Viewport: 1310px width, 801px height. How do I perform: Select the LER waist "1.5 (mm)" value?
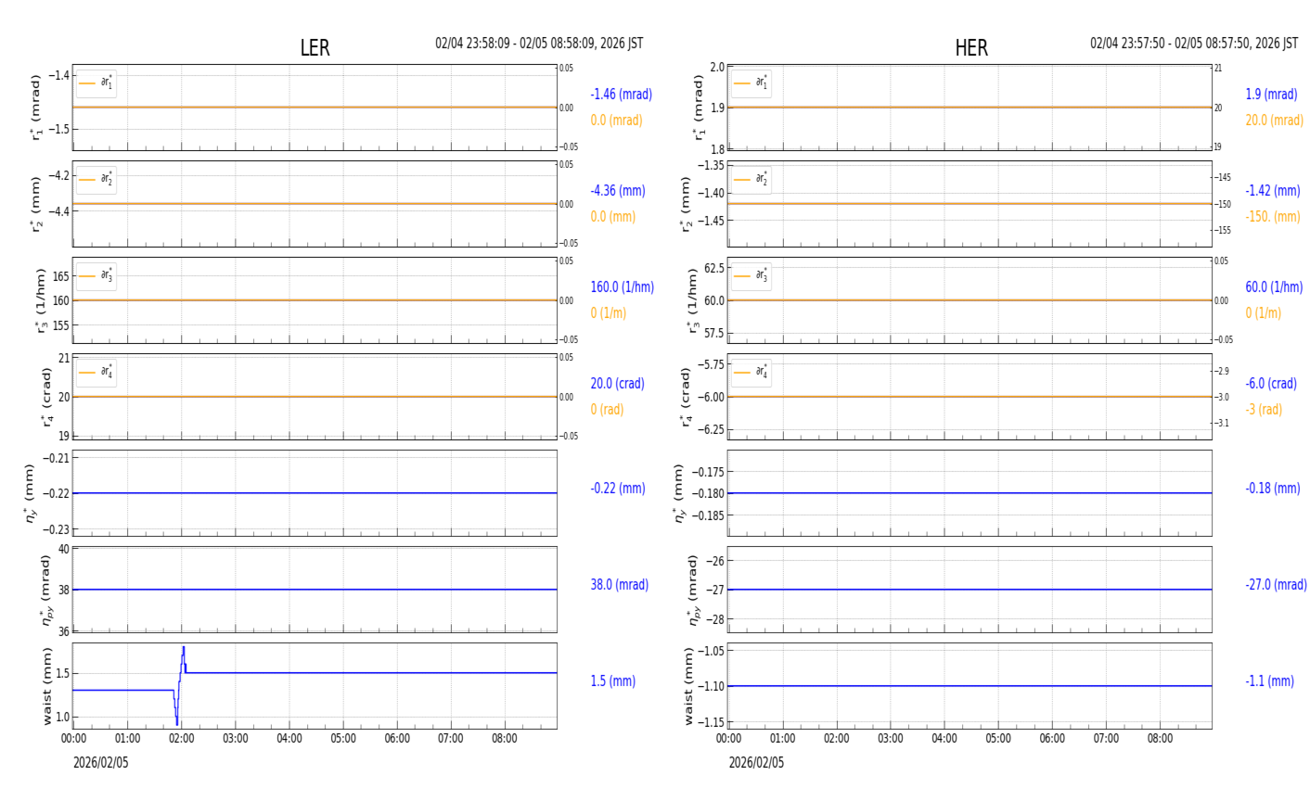(613, 681)
